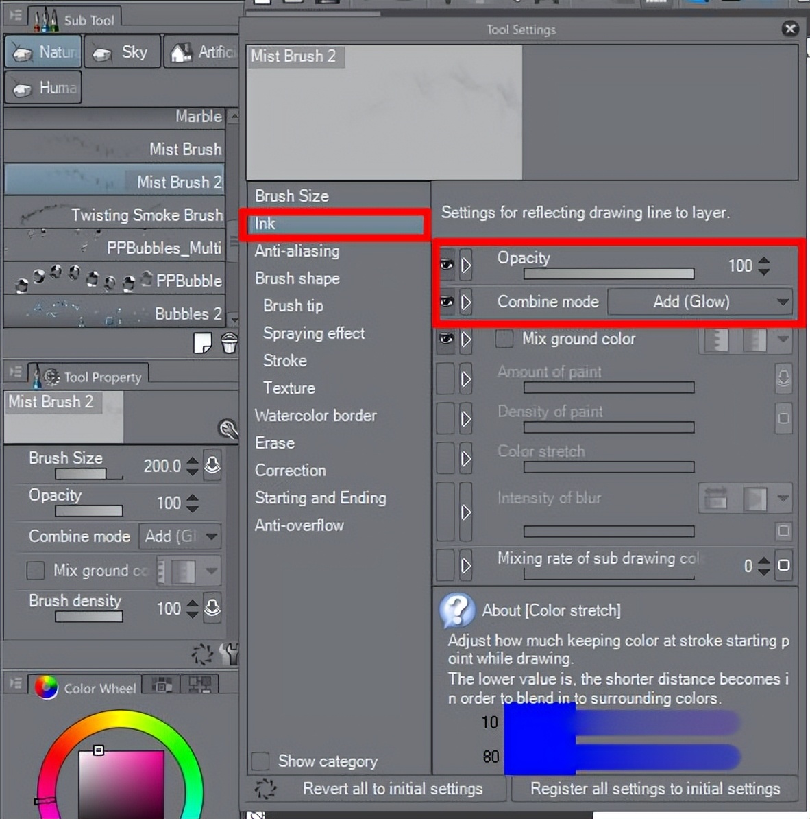Image resolution: width=810 pixels, height=819 pixels.
Task: Open Brush density dynamics icon in Tool Property
Action: [x=212, y=608]
